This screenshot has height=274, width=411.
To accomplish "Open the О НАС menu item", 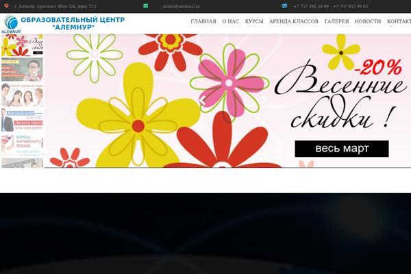I will [231, 21].
